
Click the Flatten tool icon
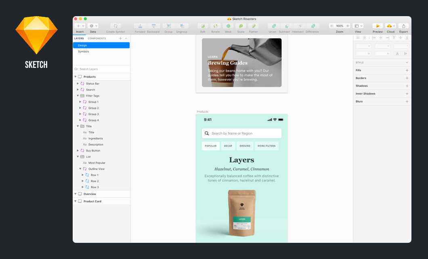[253, 26]
